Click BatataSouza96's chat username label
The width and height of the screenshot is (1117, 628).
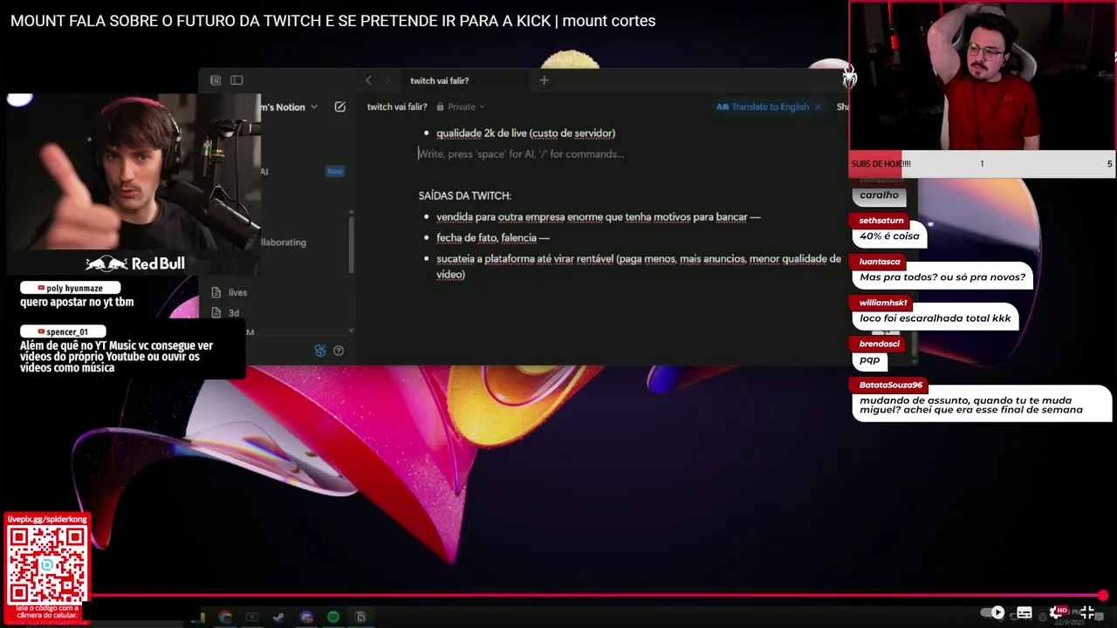890,385
